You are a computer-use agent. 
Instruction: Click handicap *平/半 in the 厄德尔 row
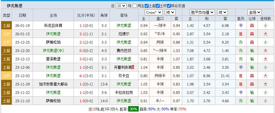[160, 34]
